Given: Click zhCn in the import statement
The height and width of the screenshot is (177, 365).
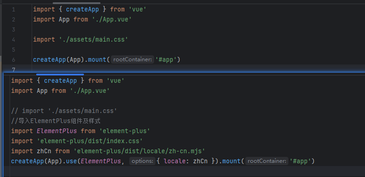Looking at the screenshot, I should (x=44, y=151).
